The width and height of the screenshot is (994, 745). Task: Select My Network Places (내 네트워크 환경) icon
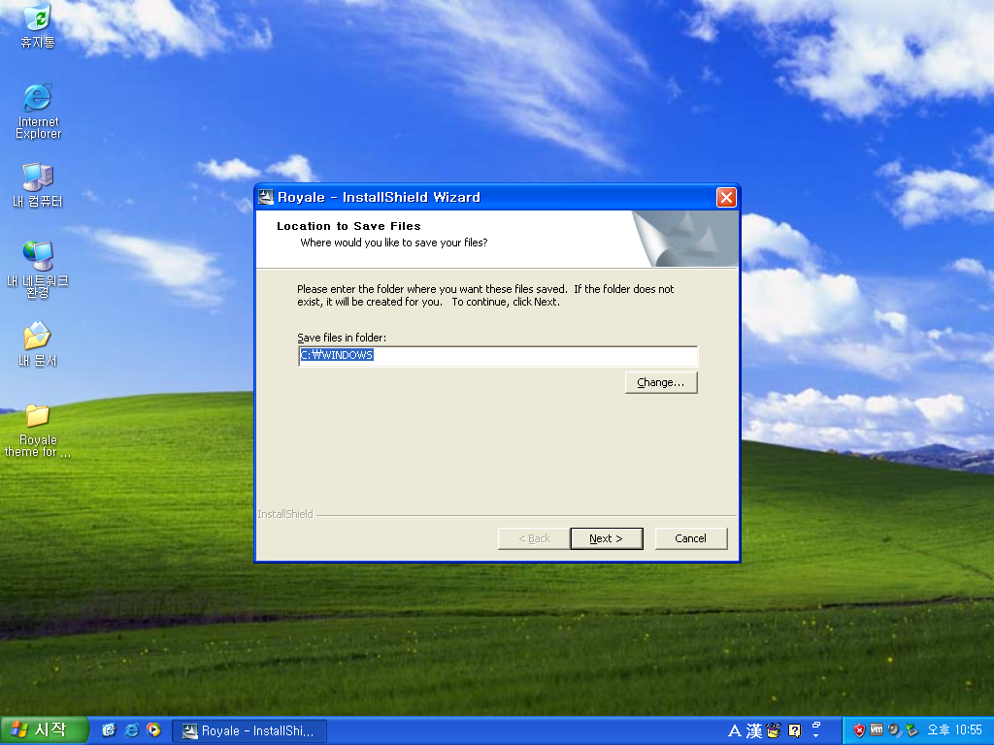click(38, 270)
